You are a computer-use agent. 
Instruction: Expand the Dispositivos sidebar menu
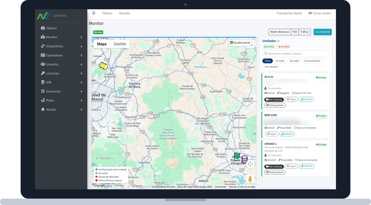point(61,46)
